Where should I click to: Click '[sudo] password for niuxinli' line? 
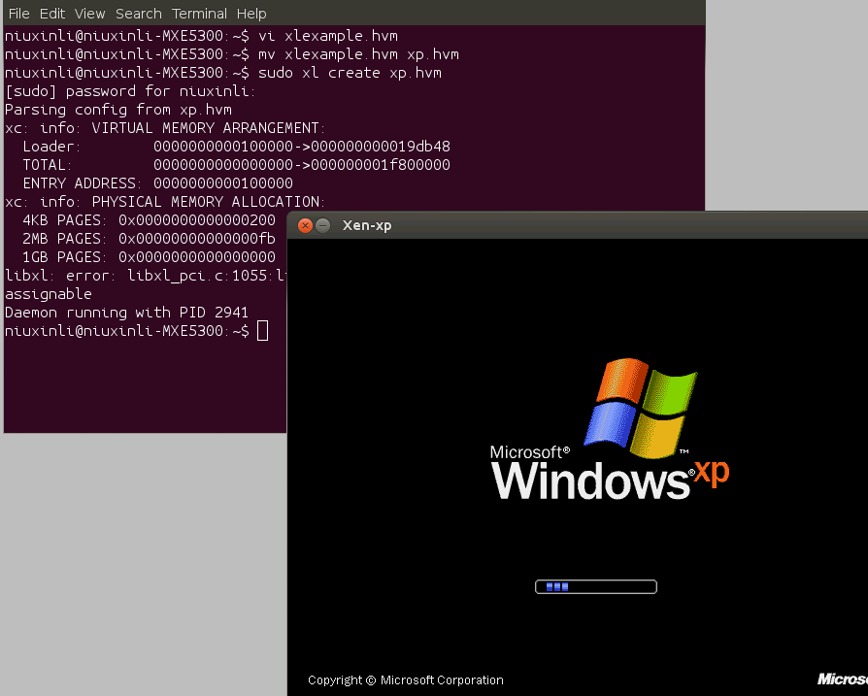(x=130, y=91)
